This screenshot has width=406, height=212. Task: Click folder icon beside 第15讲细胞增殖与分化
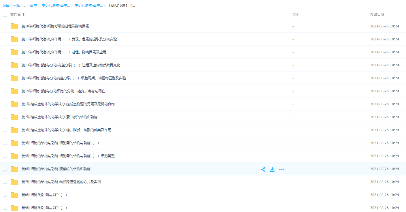14,91
